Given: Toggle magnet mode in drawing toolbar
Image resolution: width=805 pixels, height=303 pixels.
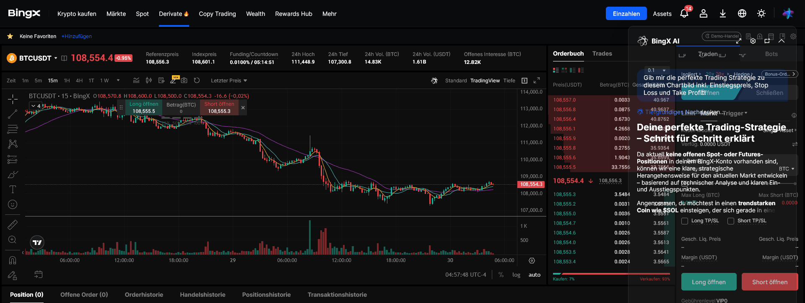Looking at the screenshot, I should tap(13, 260).
